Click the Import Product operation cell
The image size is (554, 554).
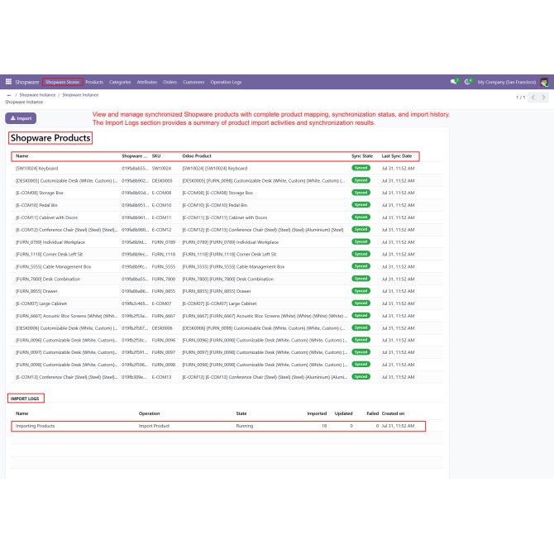[154, 426]
